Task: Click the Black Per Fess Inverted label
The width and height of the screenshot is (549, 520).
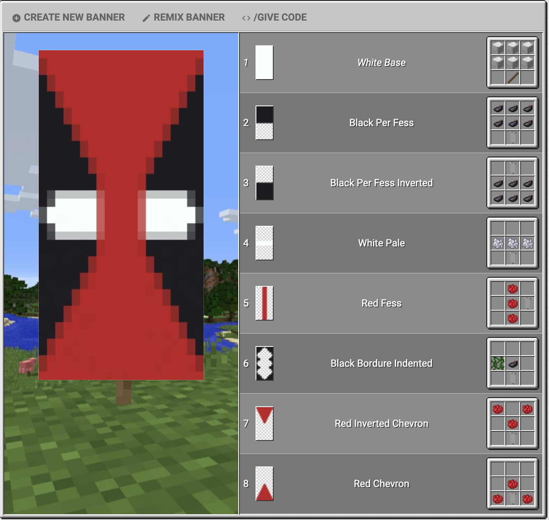Action: pyautogui.click(x=381, y=183)
